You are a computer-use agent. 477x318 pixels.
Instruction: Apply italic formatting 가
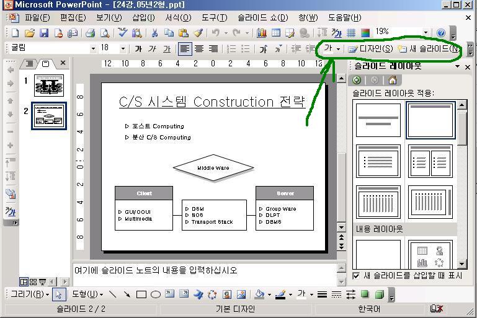click(153, 48)
